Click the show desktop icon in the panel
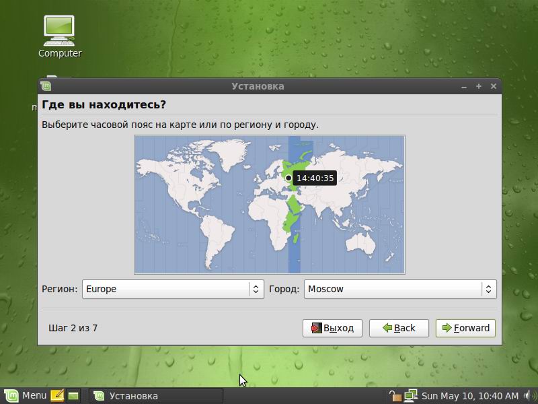This screenshot has width=538, height=404. click(x=73, y=396)
